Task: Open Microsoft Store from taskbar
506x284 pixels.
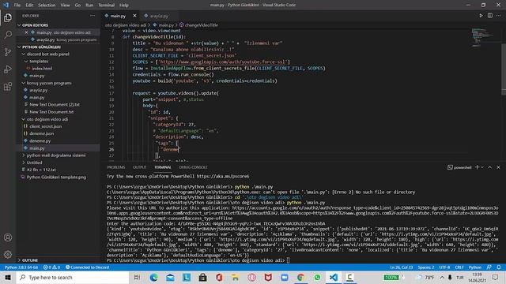Action: (x=202, y=277)
